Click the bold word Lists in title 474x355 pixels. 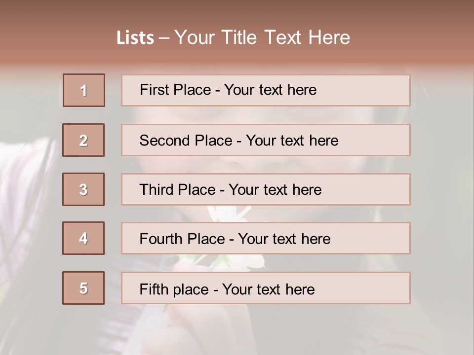pos(135,38)
